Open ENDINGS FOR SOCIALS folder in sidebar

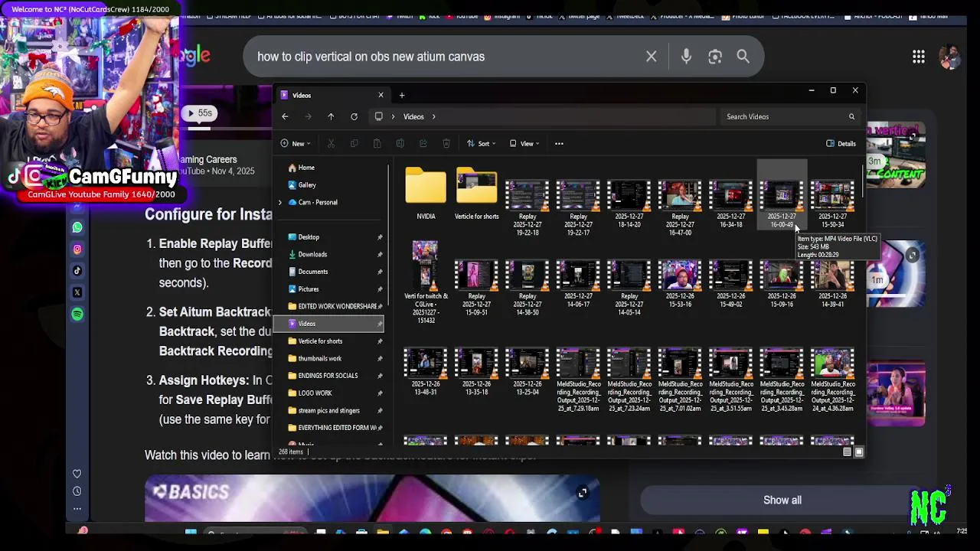pyautogui.click(x=329, y=376)
